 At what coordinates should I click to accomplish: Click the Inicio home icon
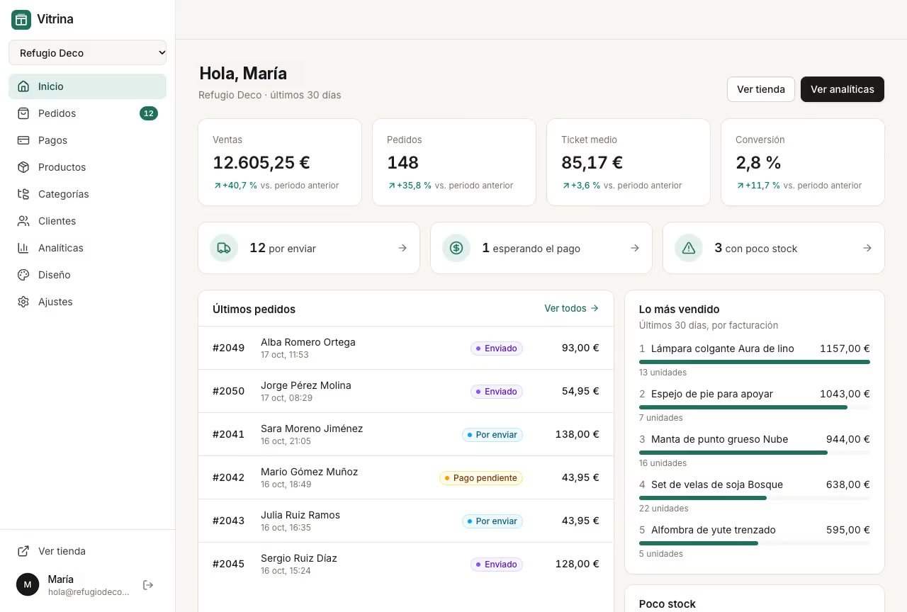(23, 86)
